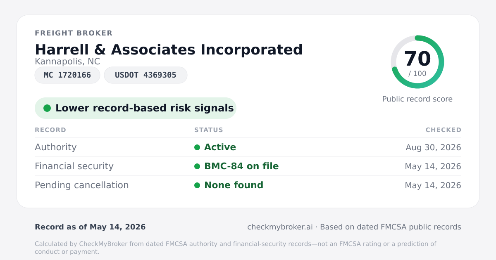Click the Kannapolis, NC location text
Viewport: 496px width, 260px height.
tap(67, 61)
